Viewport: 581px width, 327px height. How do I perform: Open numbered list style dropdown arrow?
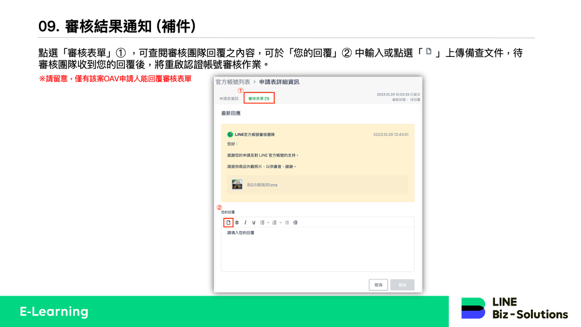(x=280, y=222)
